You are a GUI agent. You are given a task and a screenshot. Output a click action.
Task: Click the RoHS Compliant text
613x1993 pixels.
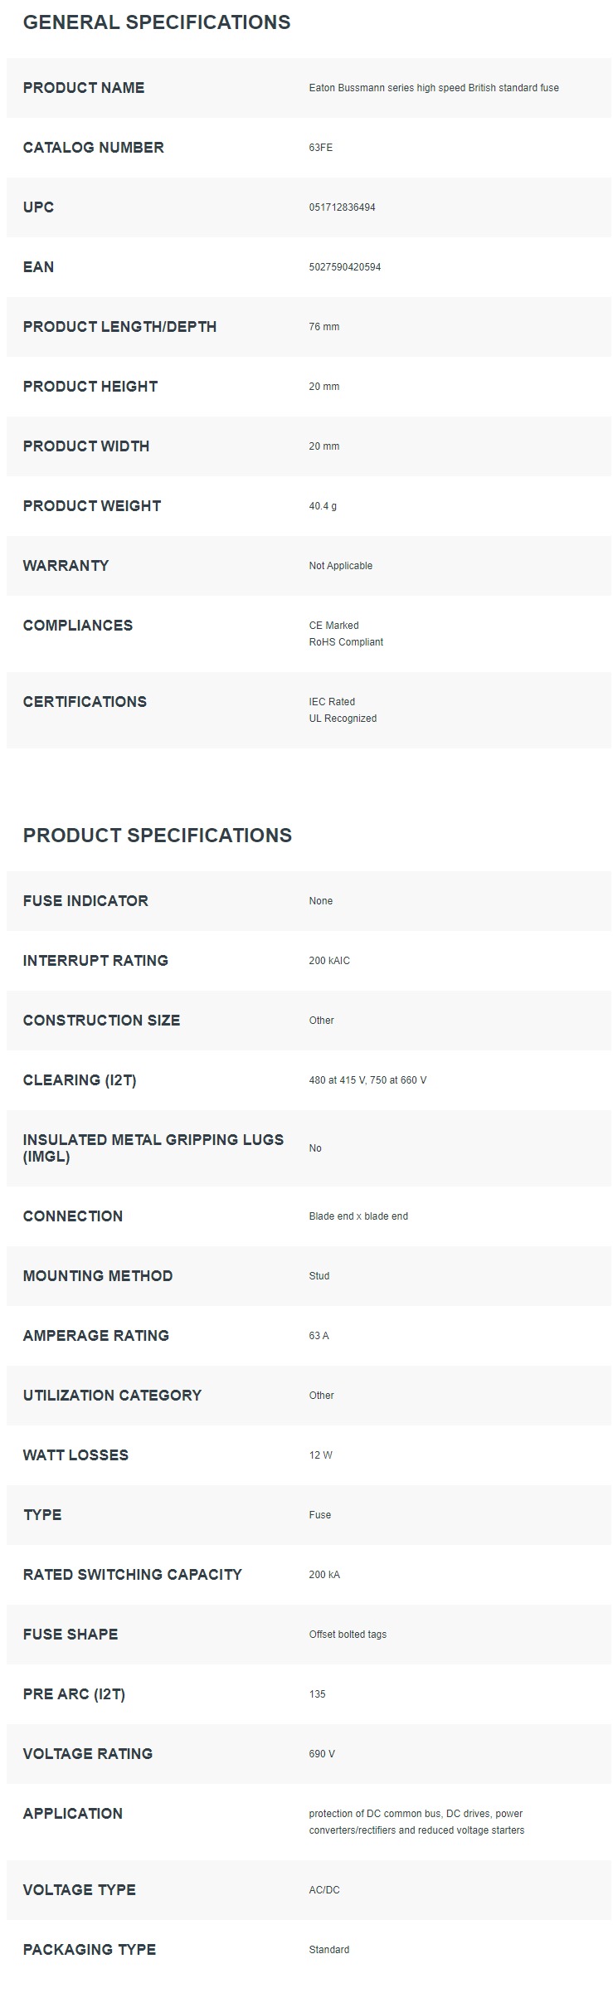[347, 642]
